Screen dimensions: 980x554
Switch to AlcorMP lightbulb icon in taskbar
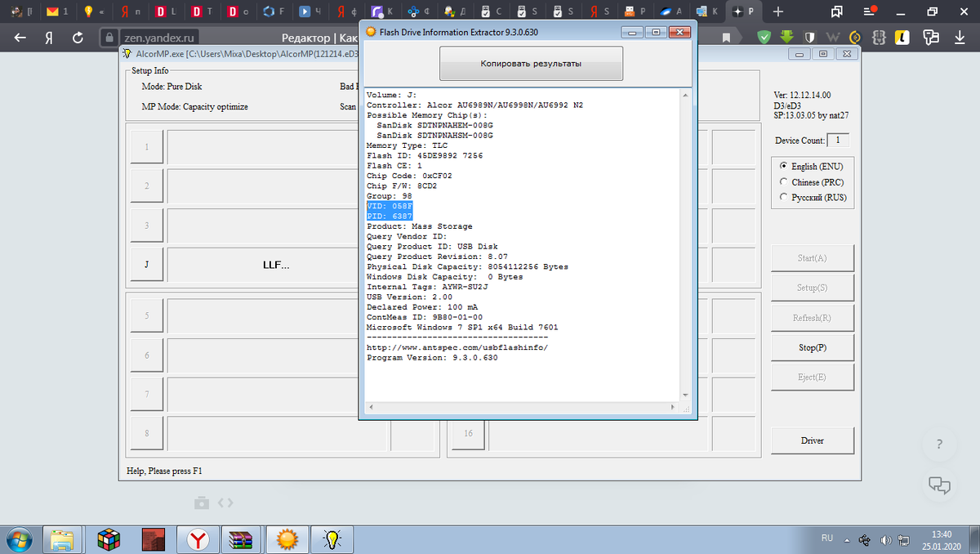(x=331, y=538)
